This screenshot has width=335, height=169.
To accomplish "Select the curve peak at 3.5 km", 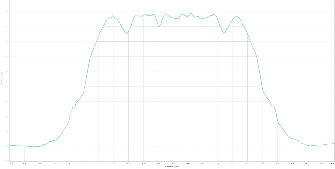I will point(113,16).
